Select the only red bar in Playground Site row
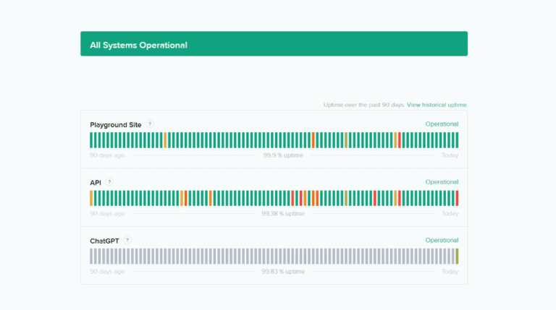The height and width of the screenshot is (310, 556). (399, 140)
